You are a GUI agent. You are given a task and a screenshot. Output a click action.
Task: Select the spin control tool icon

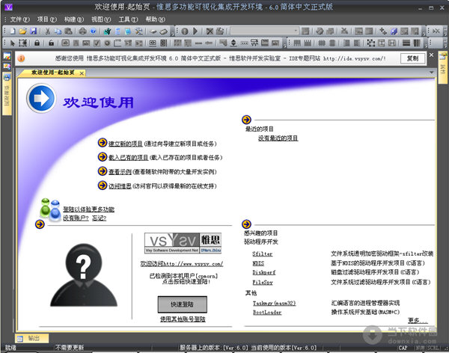pos(233,43)
